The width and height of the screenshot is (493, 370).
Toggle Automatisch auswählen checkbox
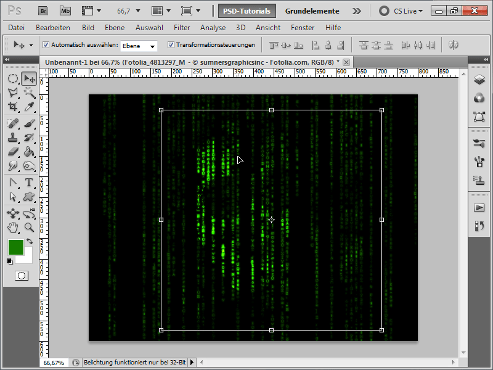[x=46, y=44]
